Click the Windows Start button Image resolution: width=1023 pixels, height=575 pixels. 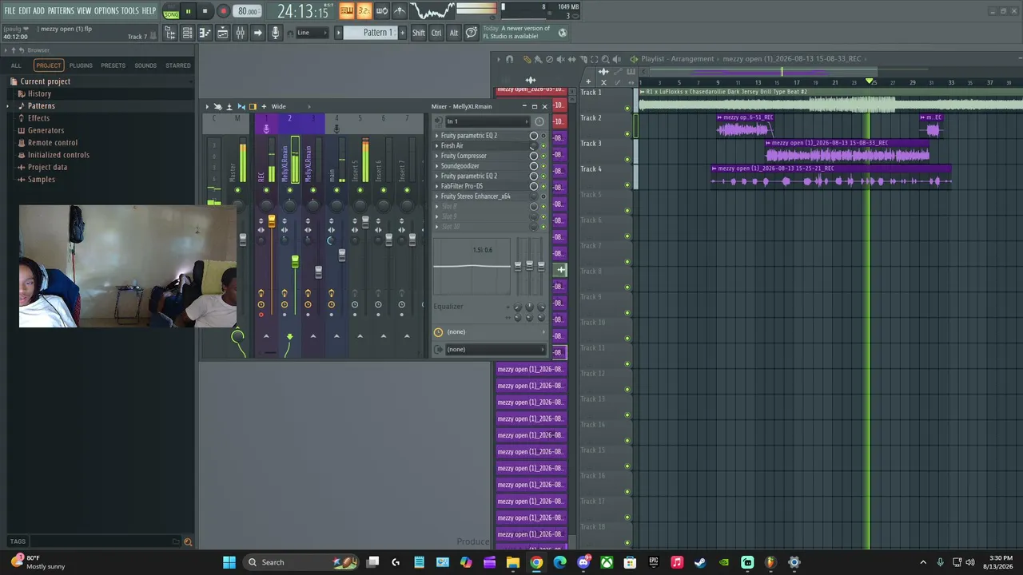[229, 562]
